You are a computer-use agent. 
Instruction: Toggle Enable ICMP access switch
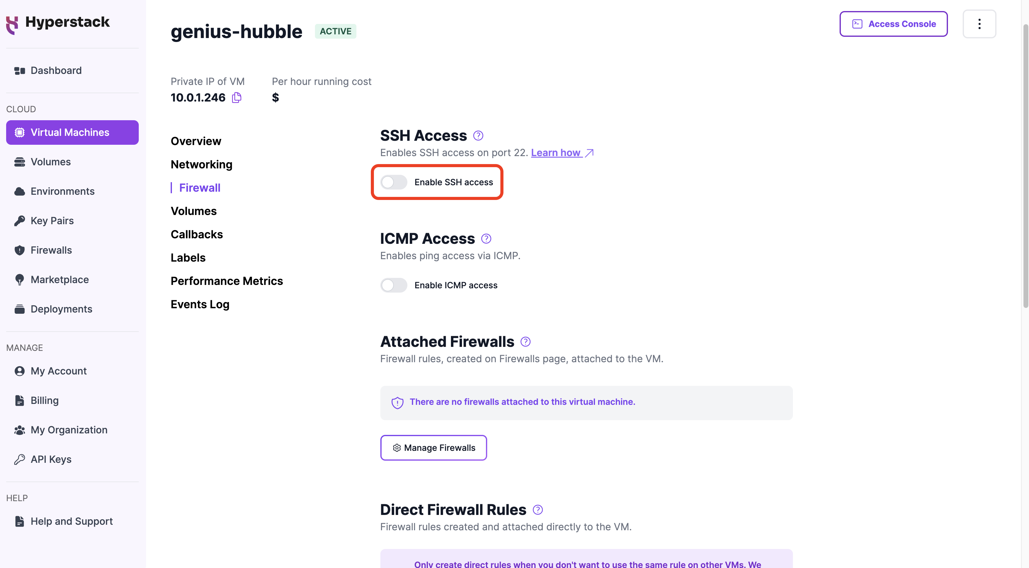(x=394, y=285)
